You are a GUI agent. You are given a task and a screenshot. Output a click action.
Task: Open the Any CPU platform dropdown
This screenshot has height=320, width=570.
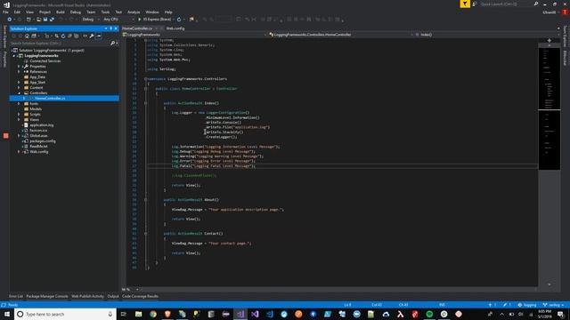pos(118,20)
